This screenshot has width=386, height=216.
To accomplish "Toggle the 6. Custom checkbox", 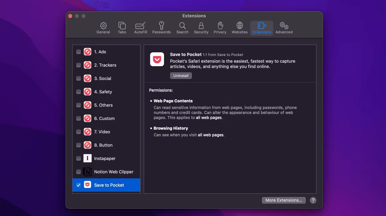I will click(79, 118).
